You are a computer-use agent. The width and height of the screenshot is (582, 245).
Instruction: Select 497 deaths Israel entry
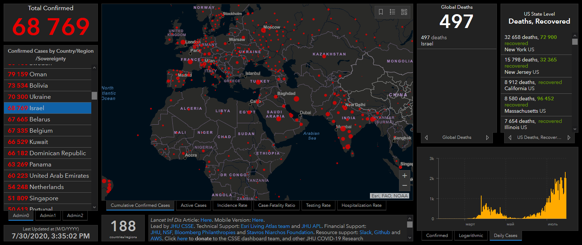(457, 41)
